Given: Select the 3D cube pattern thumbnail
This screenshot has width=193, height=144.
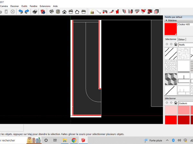Looking at the screenshot, I should tap(170, 79).
